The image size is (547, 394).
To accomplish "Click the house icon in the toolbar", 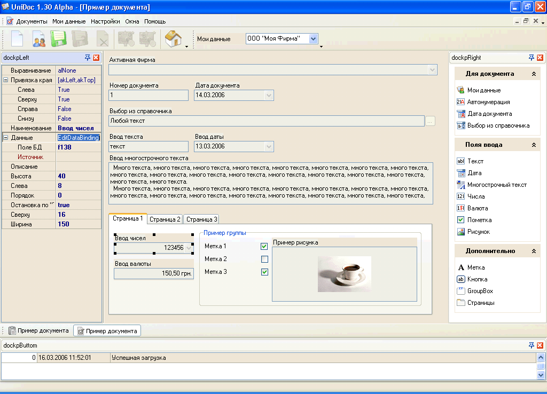I will point(173,39).
